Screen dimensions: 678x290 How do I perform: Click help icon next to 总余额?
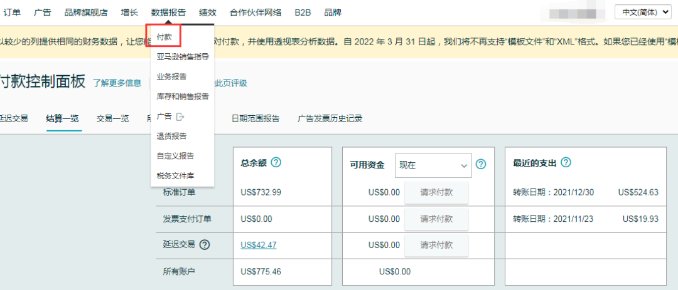[x=276, y=162]
